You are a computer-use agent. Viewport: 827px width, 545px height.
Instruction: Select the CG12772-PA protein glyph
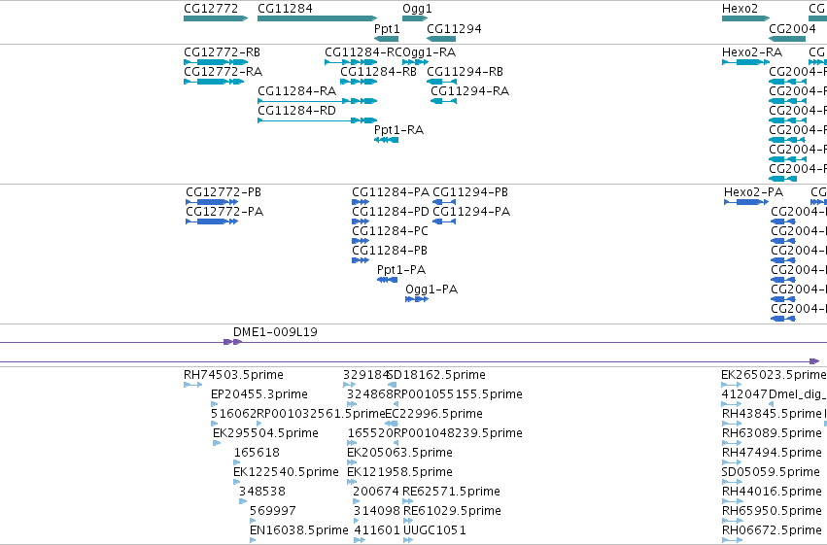pos(212,221)
